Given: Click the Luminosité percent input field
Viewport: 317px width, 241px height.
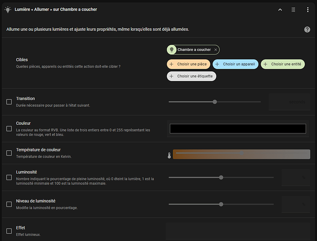Looking at the screenshot, I should pyautogui.click(x=296, y=177).
